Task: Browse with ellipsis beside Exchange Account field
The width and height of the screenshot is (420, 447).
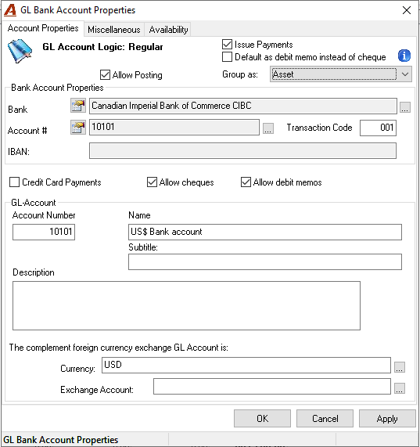Action: (x=400, y=388)
